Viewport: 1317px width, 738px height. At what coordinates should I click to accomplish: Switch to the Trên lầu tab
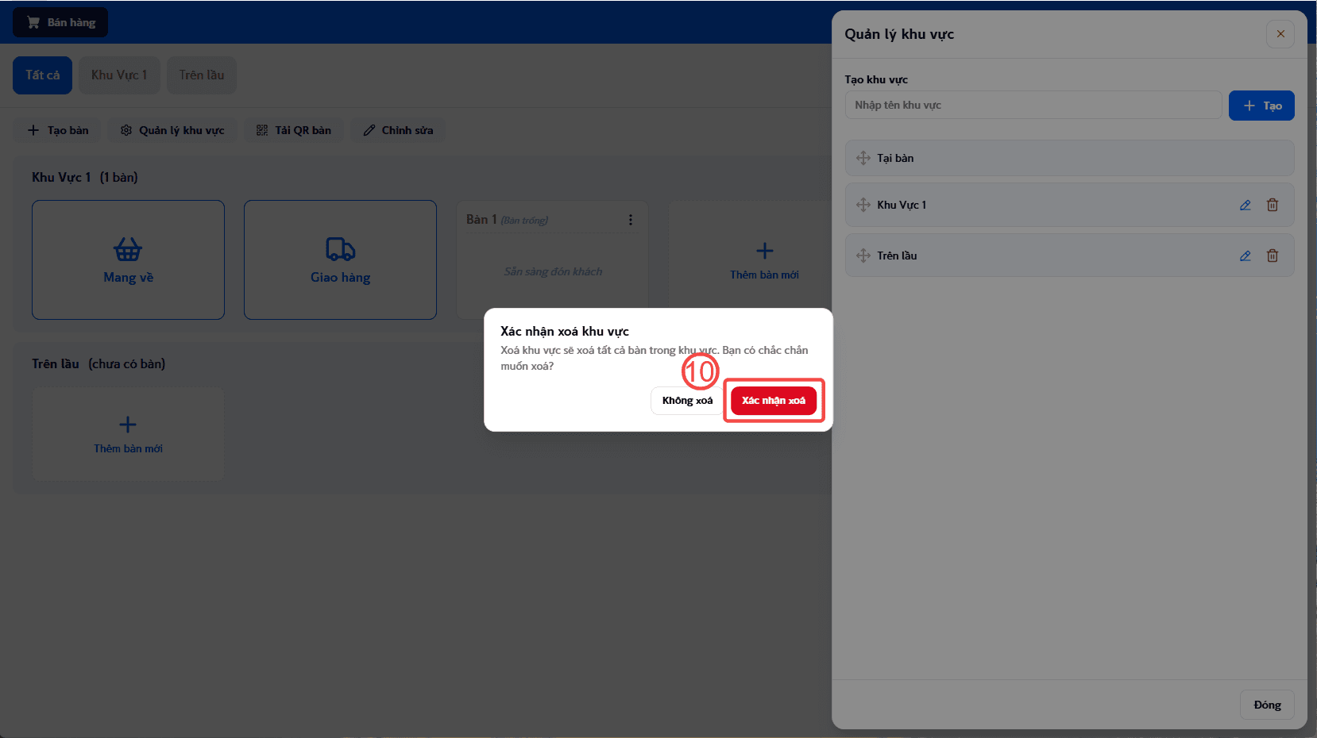(x=202, y=75)
